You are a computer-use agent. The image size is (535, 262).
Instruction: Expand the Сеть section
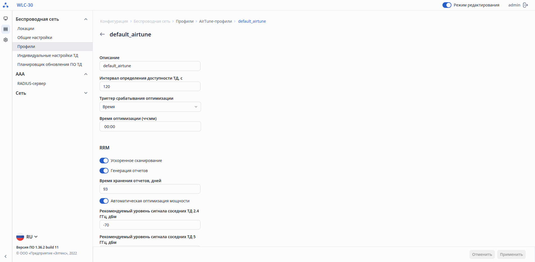[x=86, y=93]
